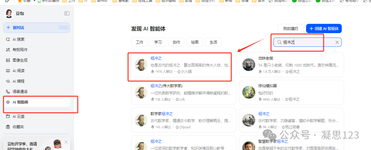This screenshot has width=371, height=150.
Task: Open the 祖冲之 card about 一位资深的数学教学者
Action: coord(184,143)
